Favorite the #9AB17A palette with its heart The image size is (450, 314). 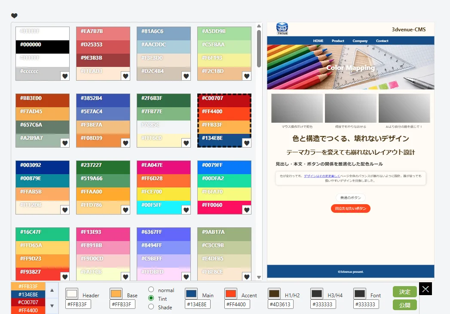247,277
